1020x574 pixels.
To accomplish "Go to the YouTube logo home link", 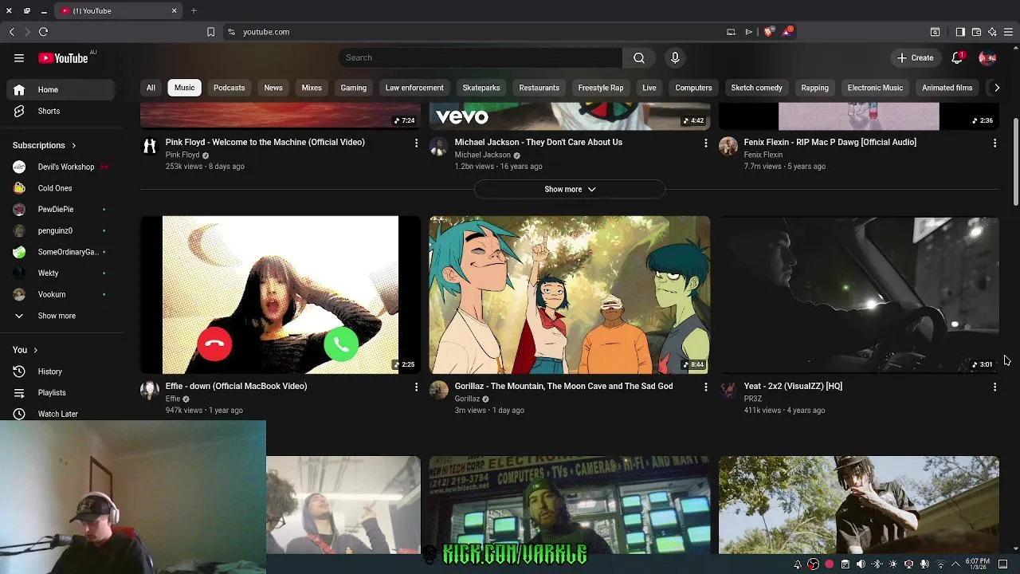I will click(63, 58).
